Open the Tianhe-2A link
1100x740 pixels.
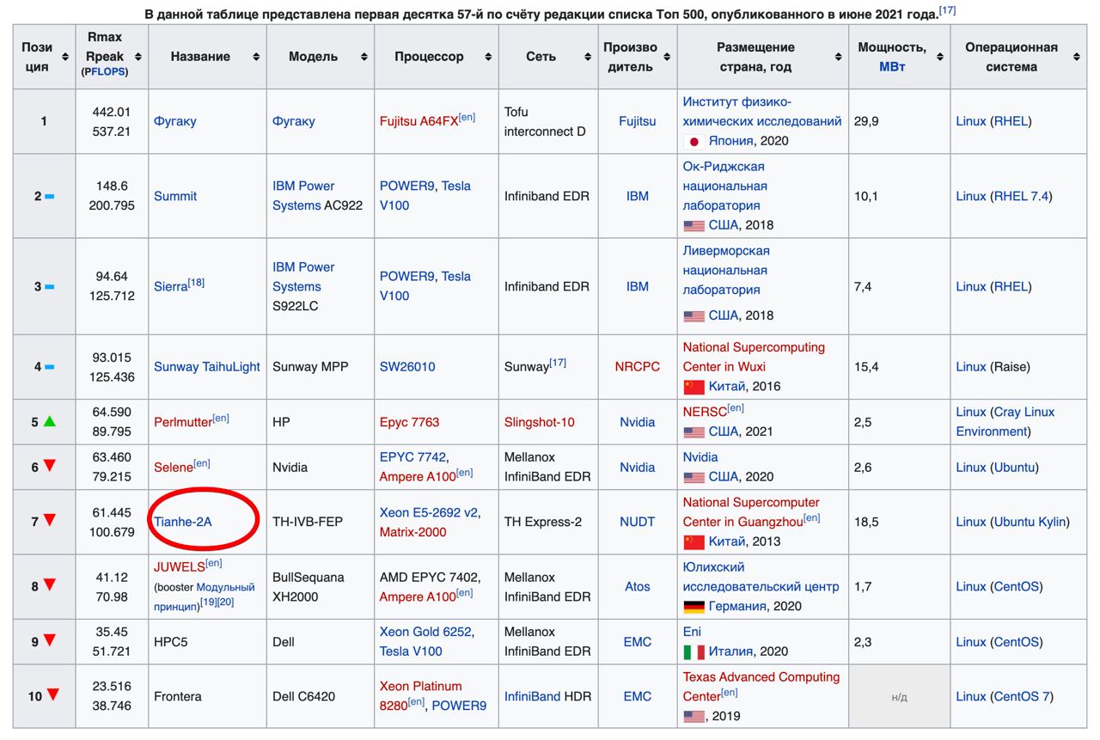[183, 521]
